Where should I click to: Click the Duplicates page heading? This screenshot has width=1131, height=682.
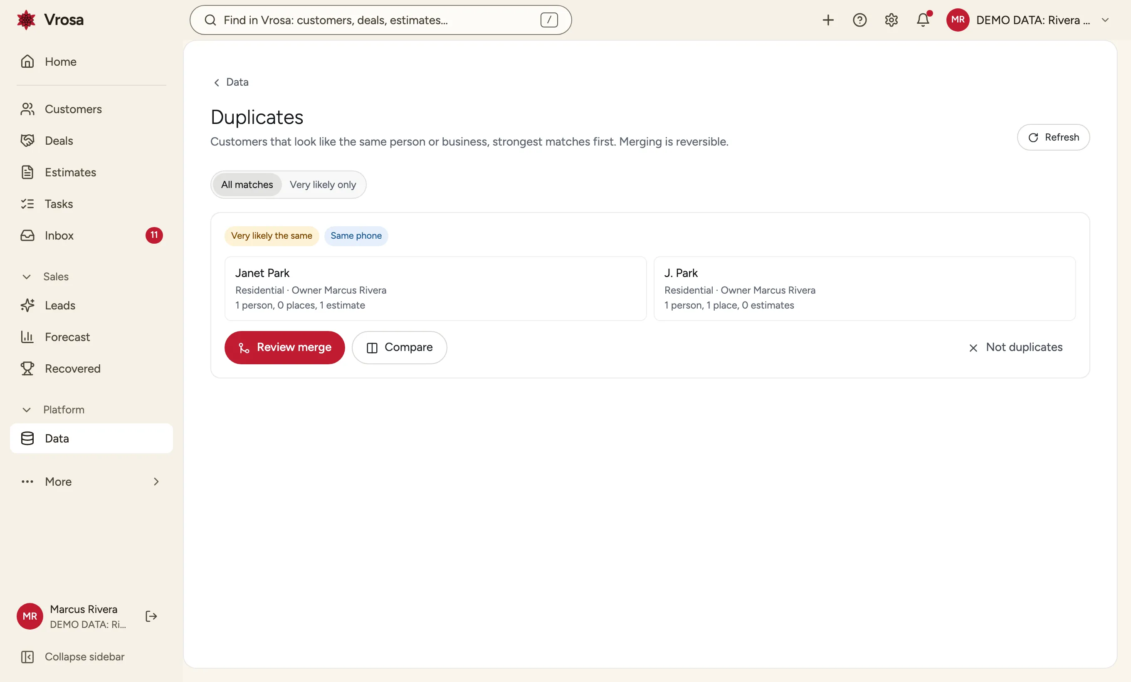coord(257,117)
